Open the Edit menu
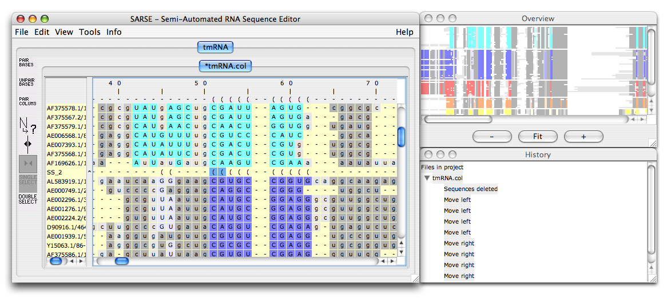Screen dimensions: 667x298 (x=42, y=32)
